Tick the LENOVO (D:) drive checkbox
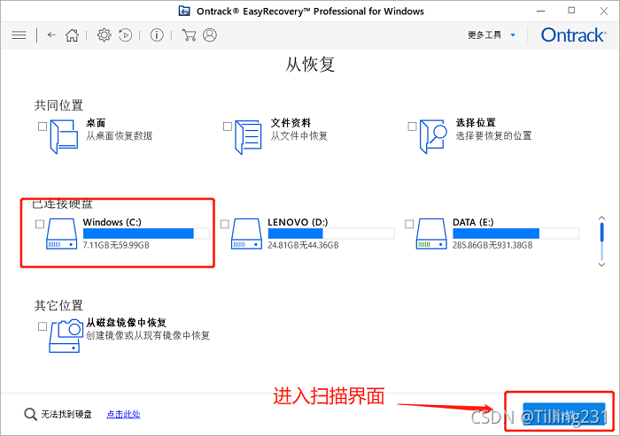Screen dimensions: 620x436 click(225, 224)
